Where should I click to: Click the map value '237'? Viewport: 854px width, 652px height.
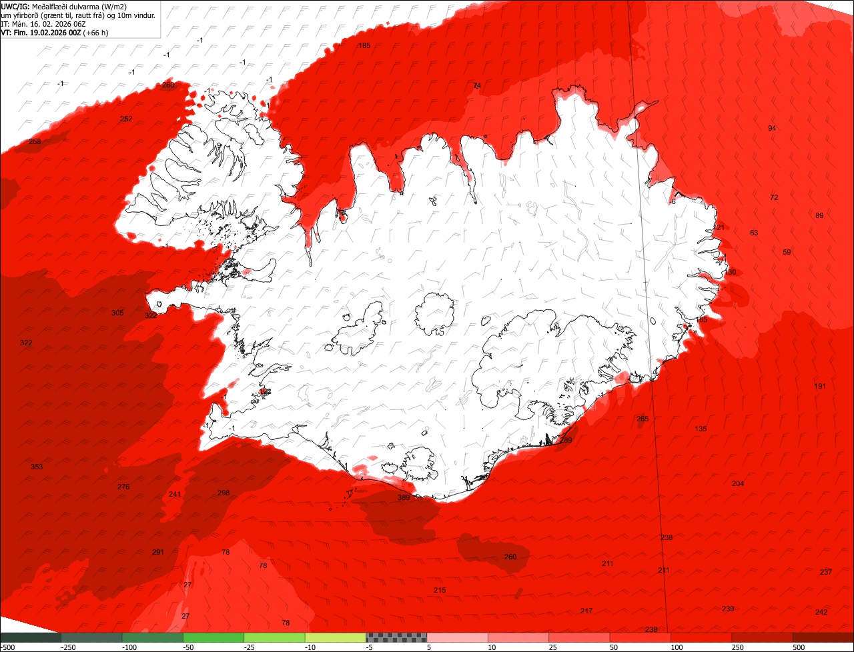pos(826,572)
